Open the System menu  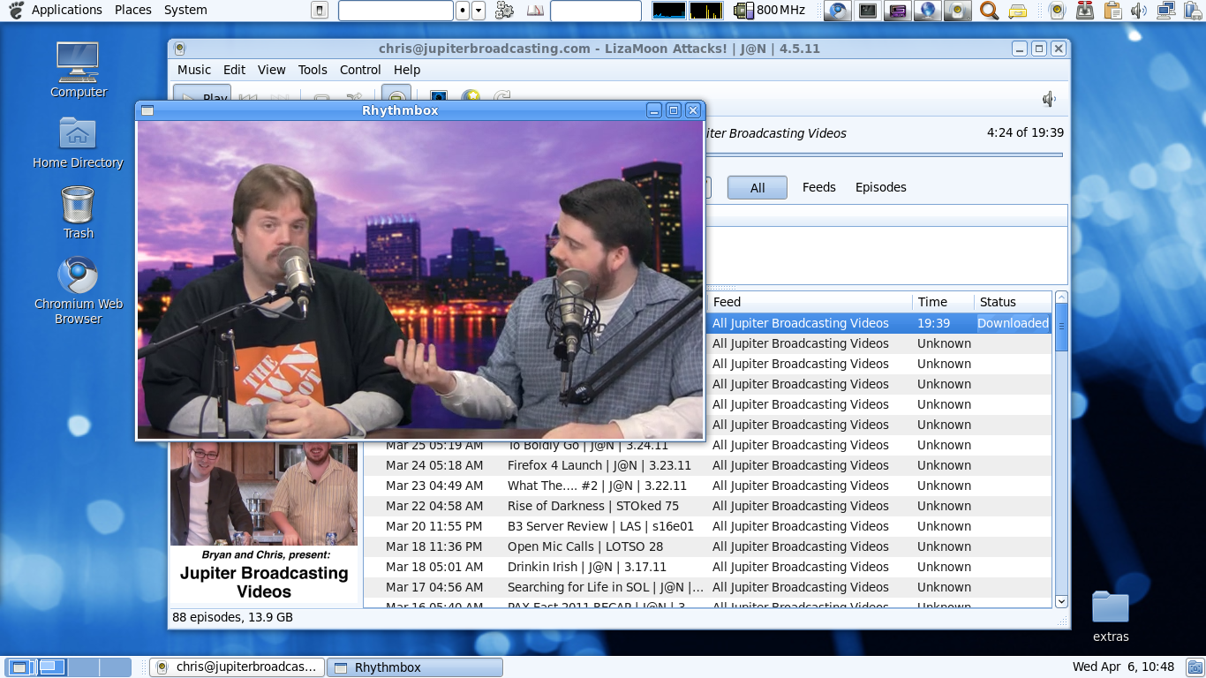tap(185, 10)
